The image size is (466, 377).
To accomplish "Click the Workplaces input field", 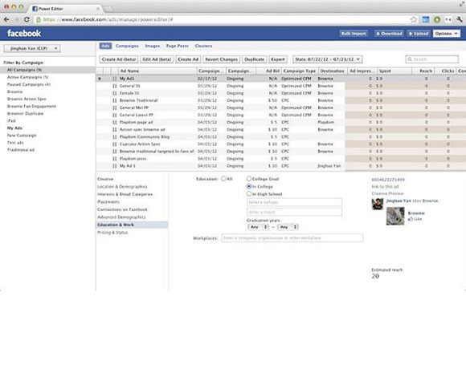I will 292,238.
